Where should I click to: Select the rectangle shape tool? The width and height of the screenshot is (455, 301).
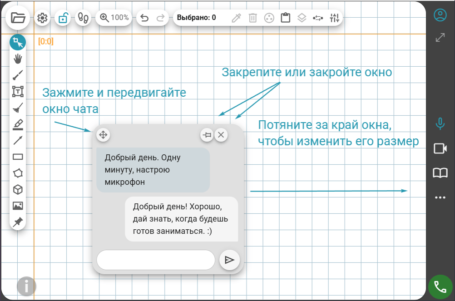tap(18, 157)
